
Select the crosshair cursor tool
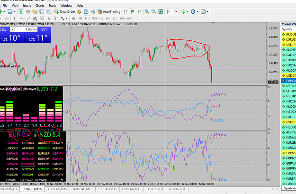click(7, 18)
